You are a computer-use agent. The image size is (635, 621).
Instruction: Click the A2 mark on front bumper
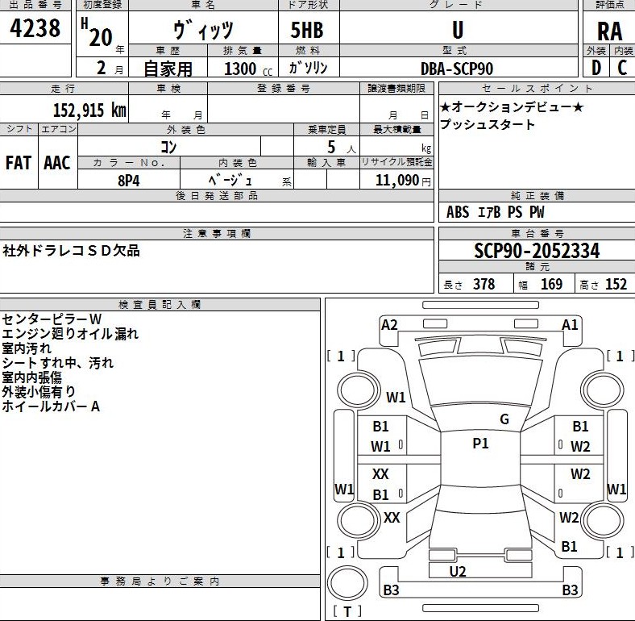click(389, 325)
